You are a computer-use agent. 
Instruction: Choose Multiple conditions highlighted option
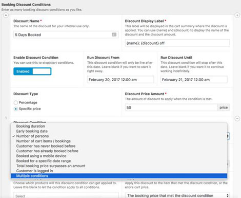click(119, 176)
